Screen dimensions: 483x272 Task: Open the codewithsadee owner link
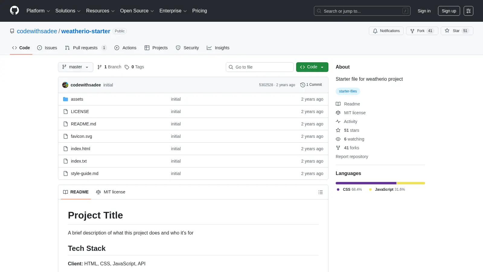tap(37, 31)
